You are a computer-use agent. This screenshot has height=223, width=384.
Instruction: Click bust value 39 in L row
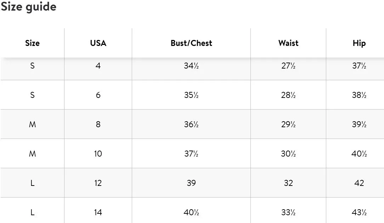pos(191,183)
